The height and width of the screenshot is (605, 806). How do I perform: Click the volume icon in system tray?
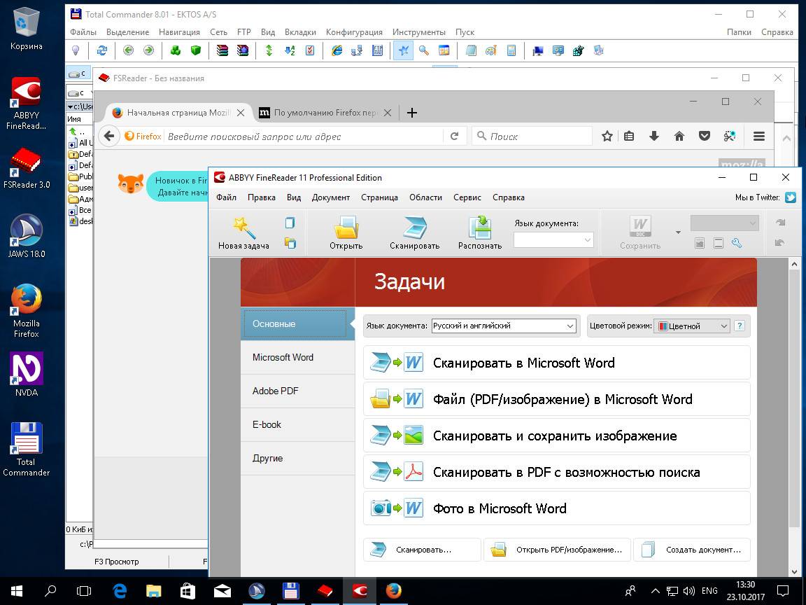pos(689,591)
